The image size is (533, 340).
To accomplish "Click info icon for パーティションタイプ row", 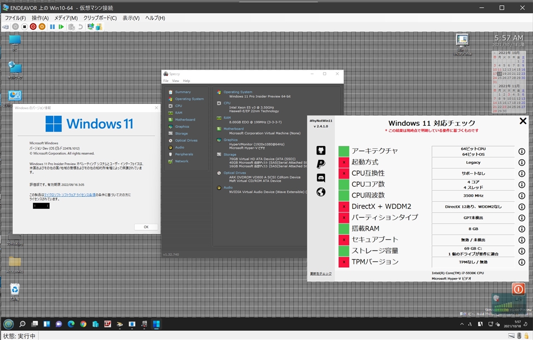I will [522, 218].
